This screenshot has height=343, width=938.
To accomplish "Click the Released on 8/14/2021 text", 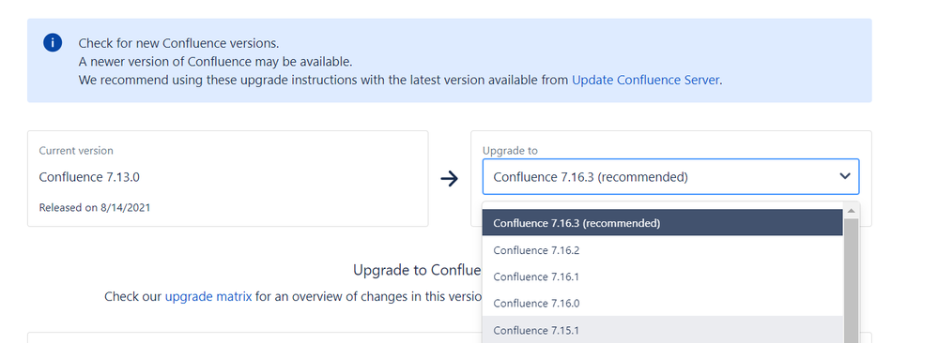I will tap(95, 207).
